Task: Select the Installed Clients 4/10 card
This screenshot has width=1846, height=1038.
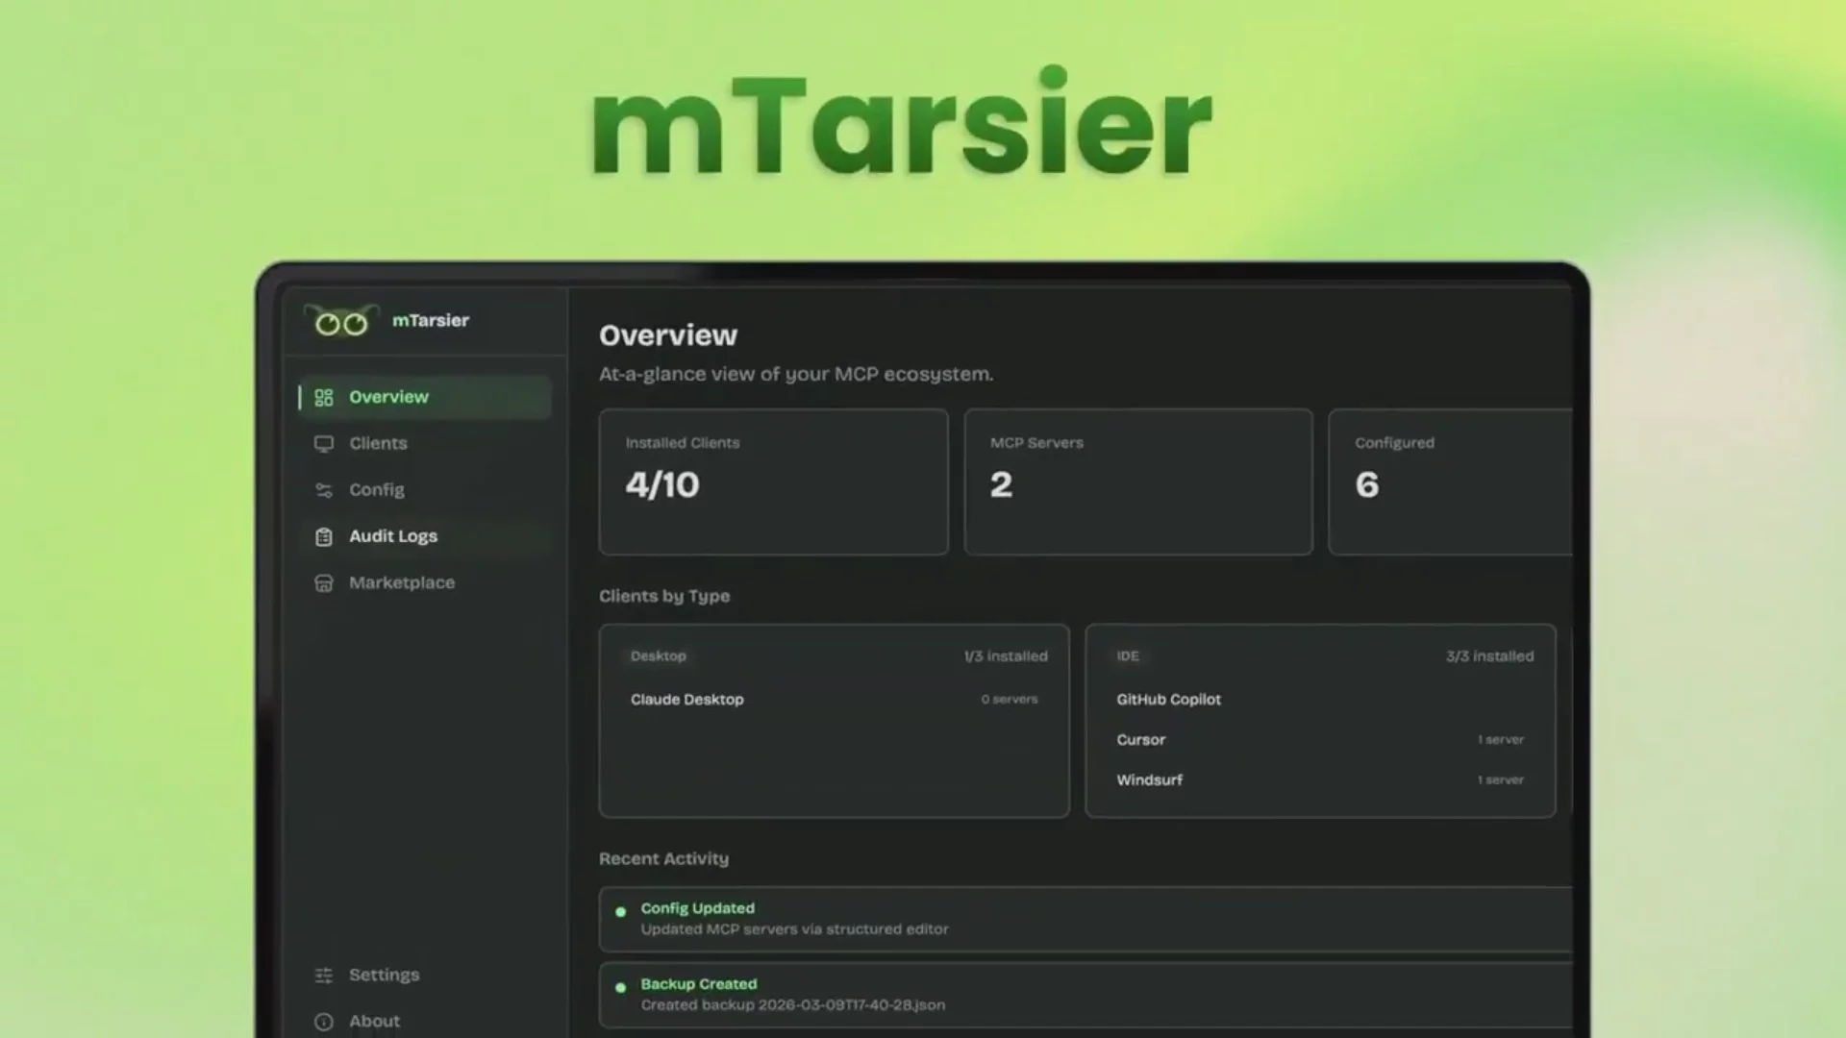Action: [773, 482]
